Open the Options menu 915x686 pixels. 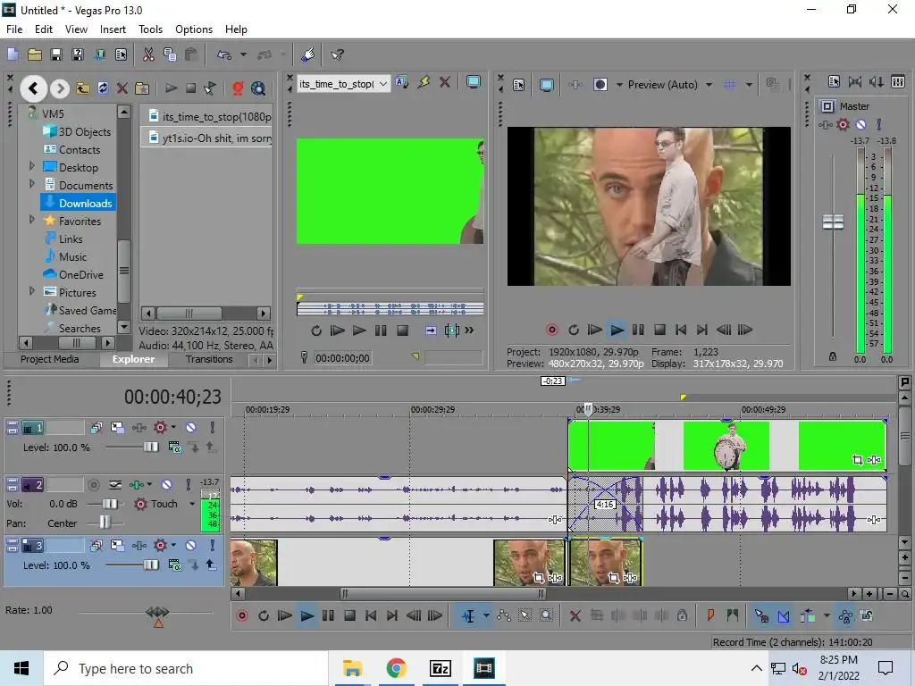pos(194,29)
